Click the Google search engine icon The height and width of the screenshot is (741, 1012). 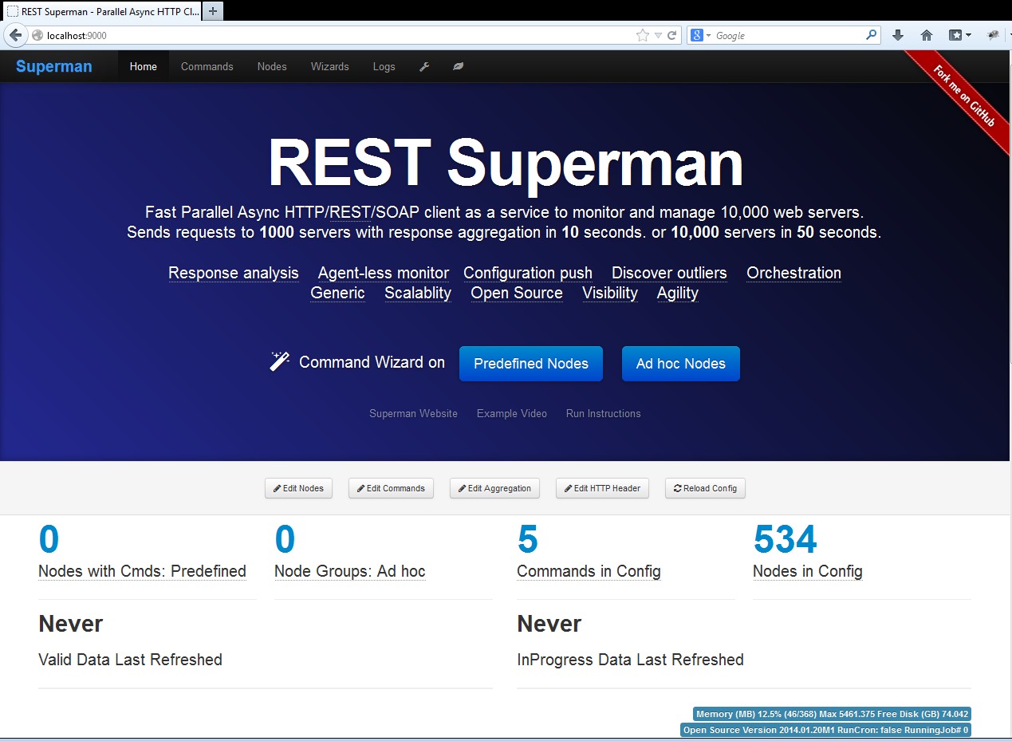click(x=697, y=35)
